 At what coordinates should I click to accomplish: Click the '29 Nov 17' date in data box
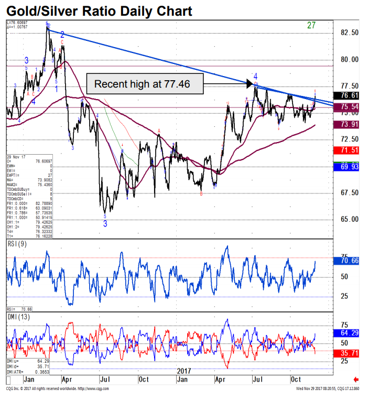[x=16, y=157]
